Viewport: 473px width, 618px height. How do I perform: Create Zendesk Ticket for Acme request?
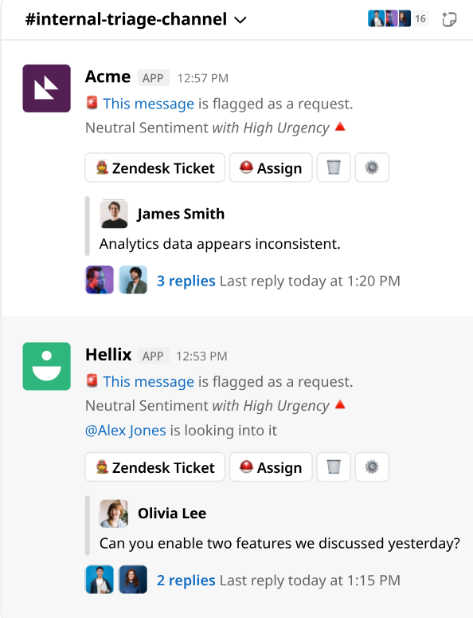tap(155, 167)
